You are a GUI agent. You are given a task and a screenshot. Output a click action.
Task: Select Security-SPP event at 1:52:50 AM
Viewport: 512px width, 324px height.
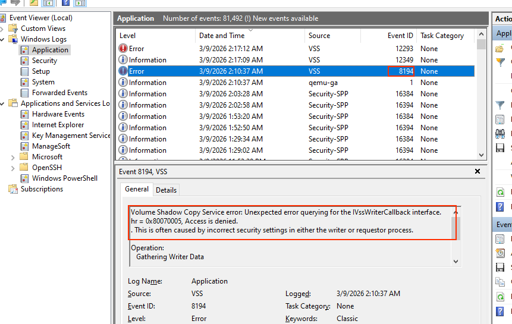[x=296, y=128]
